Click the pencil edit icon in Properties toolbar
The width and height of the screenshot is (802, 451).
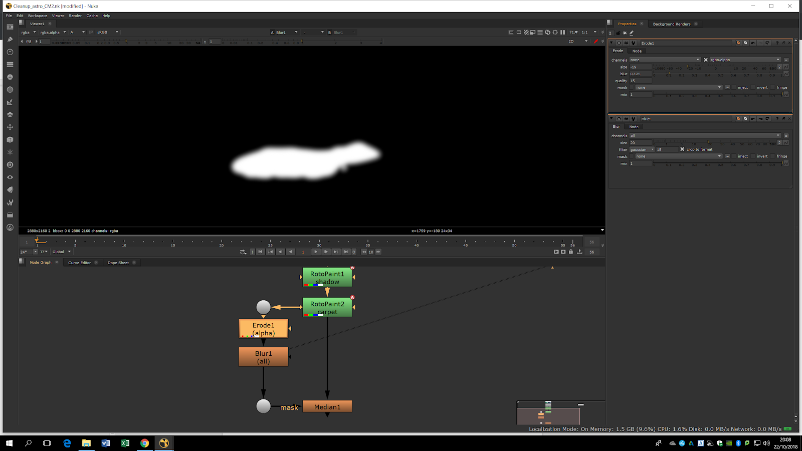pos(632,33)
